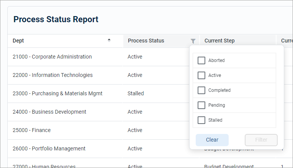This screenshot has height=168, width=293.
Task: Sort by the Dept column header
Action: click(x=18, y=41)
